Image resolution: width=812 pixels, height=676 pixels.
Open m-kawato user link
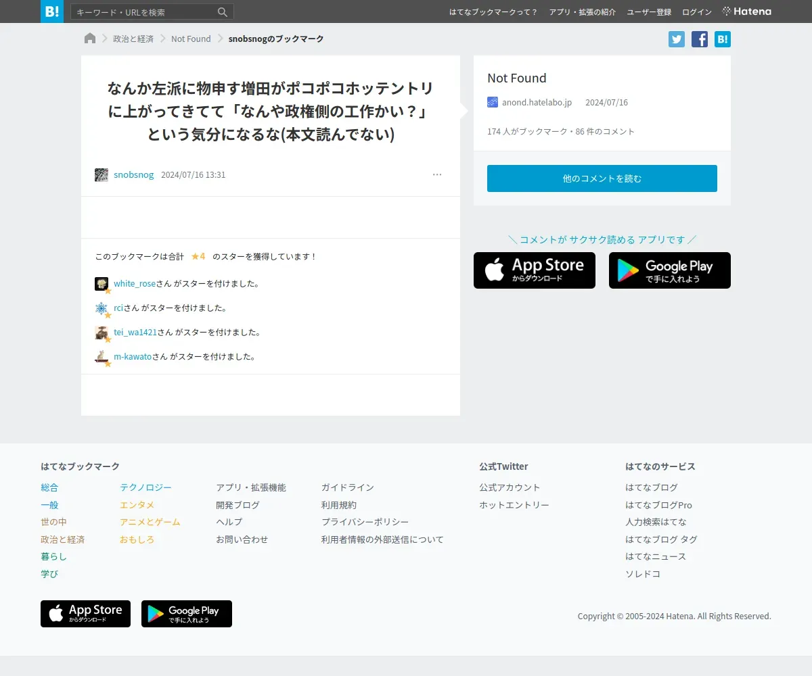click(x=133, y=357)
